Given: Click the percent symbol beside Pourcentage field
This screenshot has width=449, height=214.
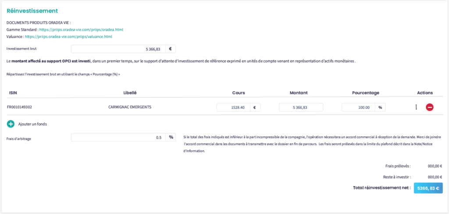Looking at the screenshot, I should coord(380,107).
